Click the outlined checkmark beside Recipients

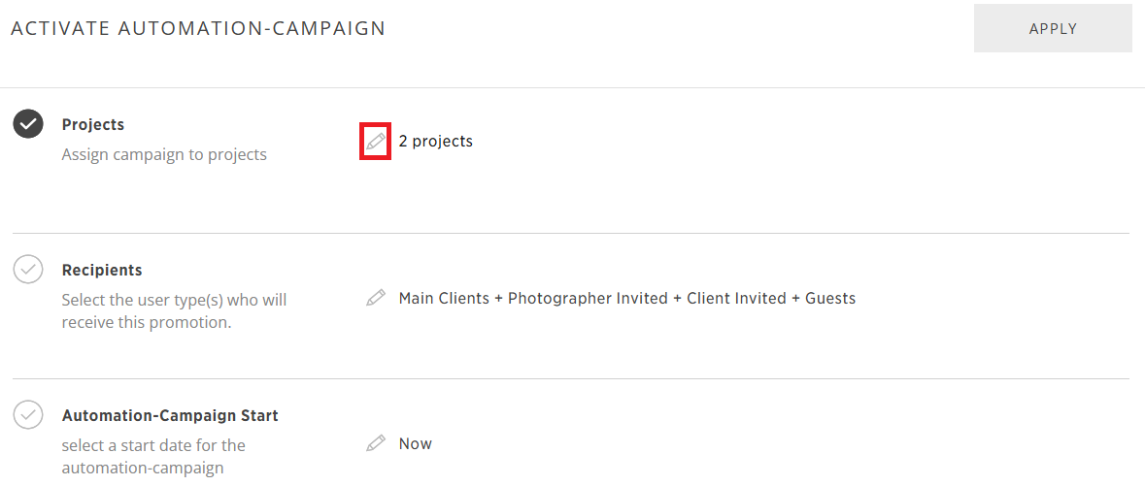point(28,270)
